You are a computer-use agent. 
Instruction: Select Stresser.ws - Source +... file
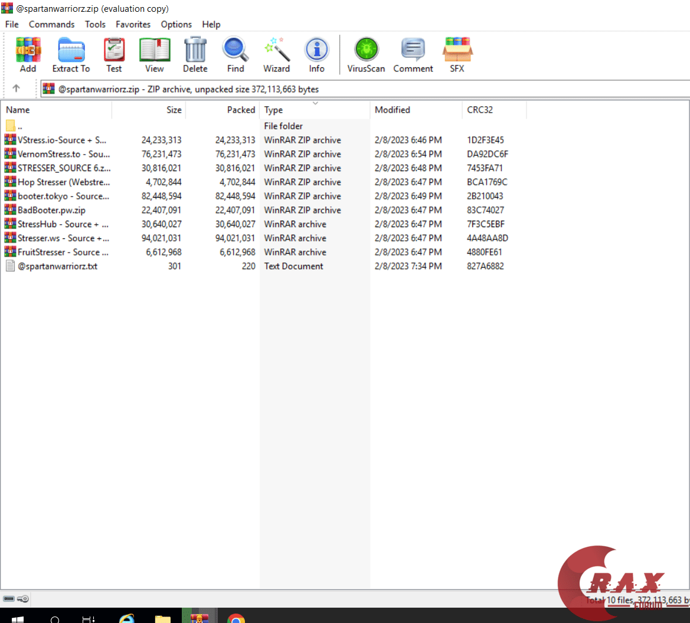[63, 238]
